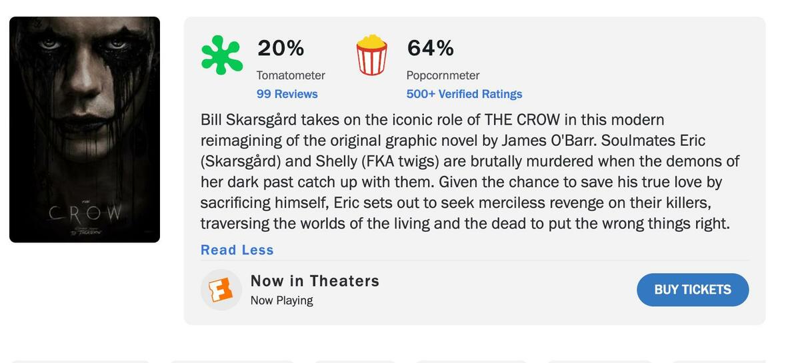Click the synopsis last line ending 'wrong things right'
The height and width of the screenshot is (363, 800).
coord(465,223)
